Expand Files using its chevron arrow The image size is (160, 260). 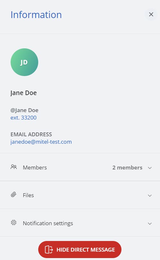click(x=150, y=196)
